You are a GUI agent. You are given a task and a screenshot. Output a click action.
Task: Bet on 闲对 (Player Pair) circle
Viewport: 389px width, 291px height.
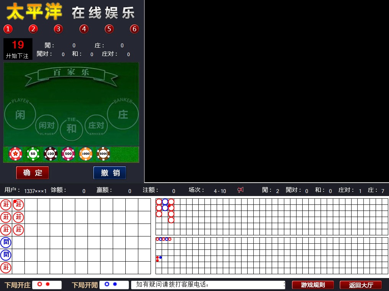pyautogui.click(x=47, y=125)
